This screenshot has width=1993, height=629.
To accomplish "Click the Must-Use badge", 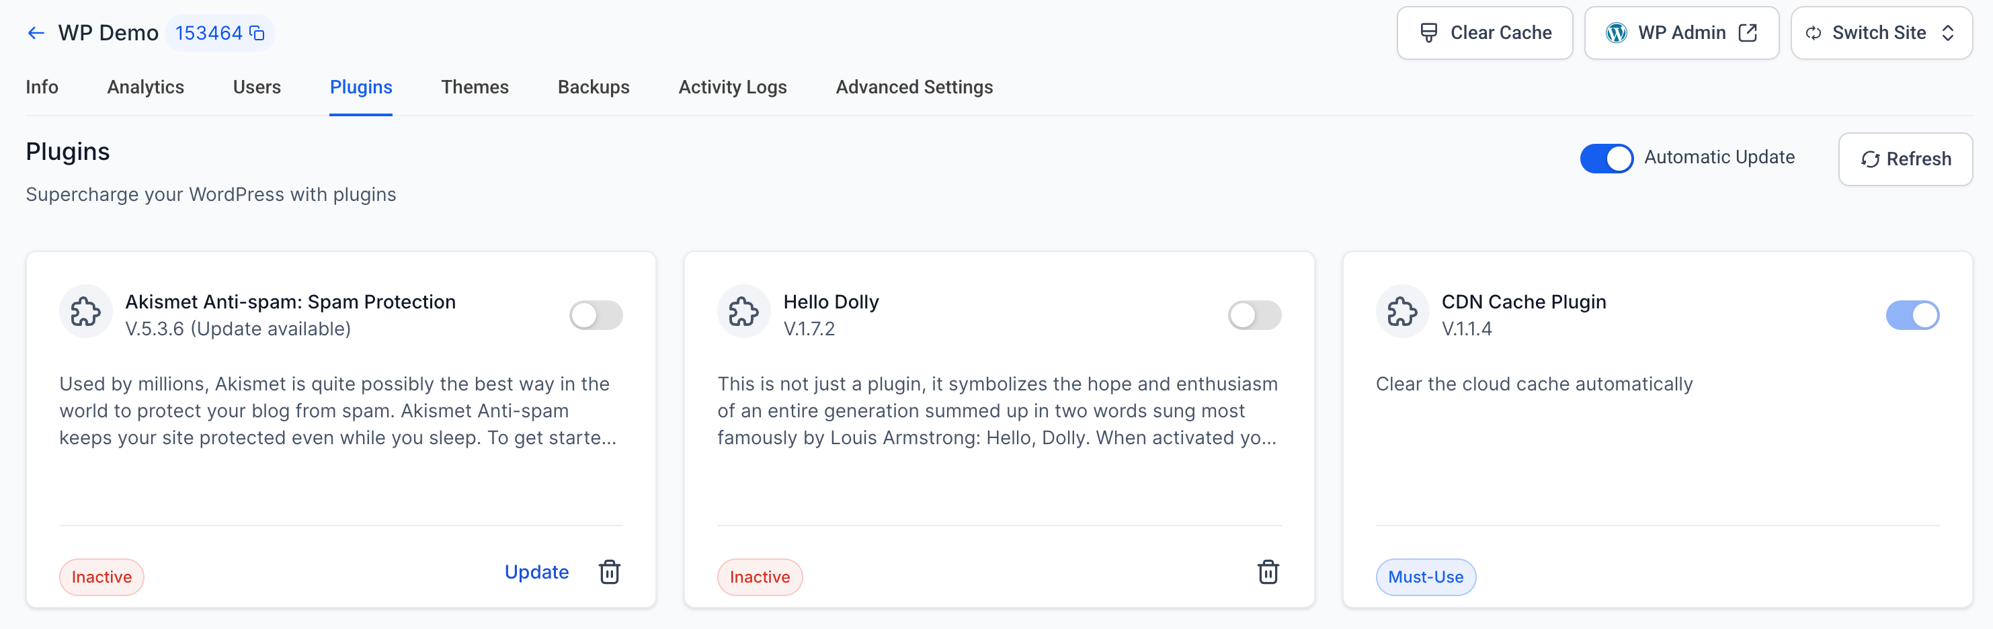I will [x=1425, y=577].
